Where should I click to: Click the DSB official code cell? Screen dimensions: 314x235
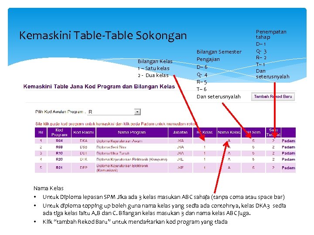83,147
